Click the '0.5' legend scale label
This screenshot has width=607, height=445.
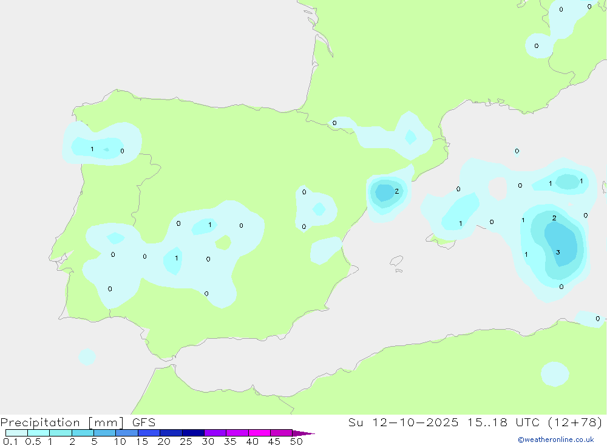point(33,441)
